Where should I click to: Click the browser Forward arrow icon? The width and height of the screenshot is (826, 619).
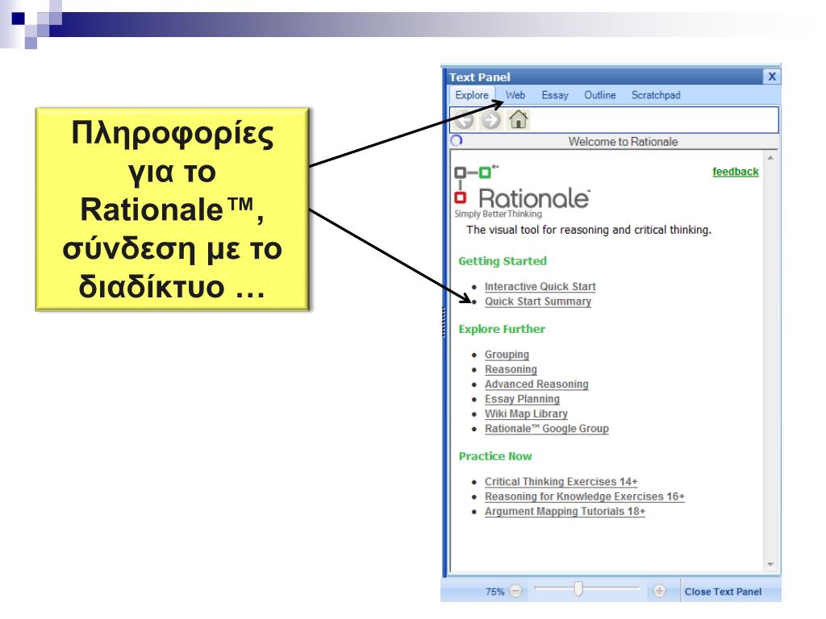(x=491, y=120)
